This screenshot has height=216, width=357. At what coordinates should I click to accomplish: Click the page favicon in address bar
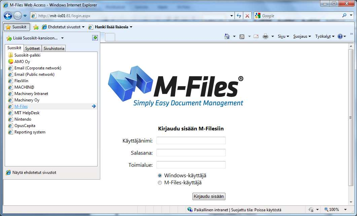[33, 16]
